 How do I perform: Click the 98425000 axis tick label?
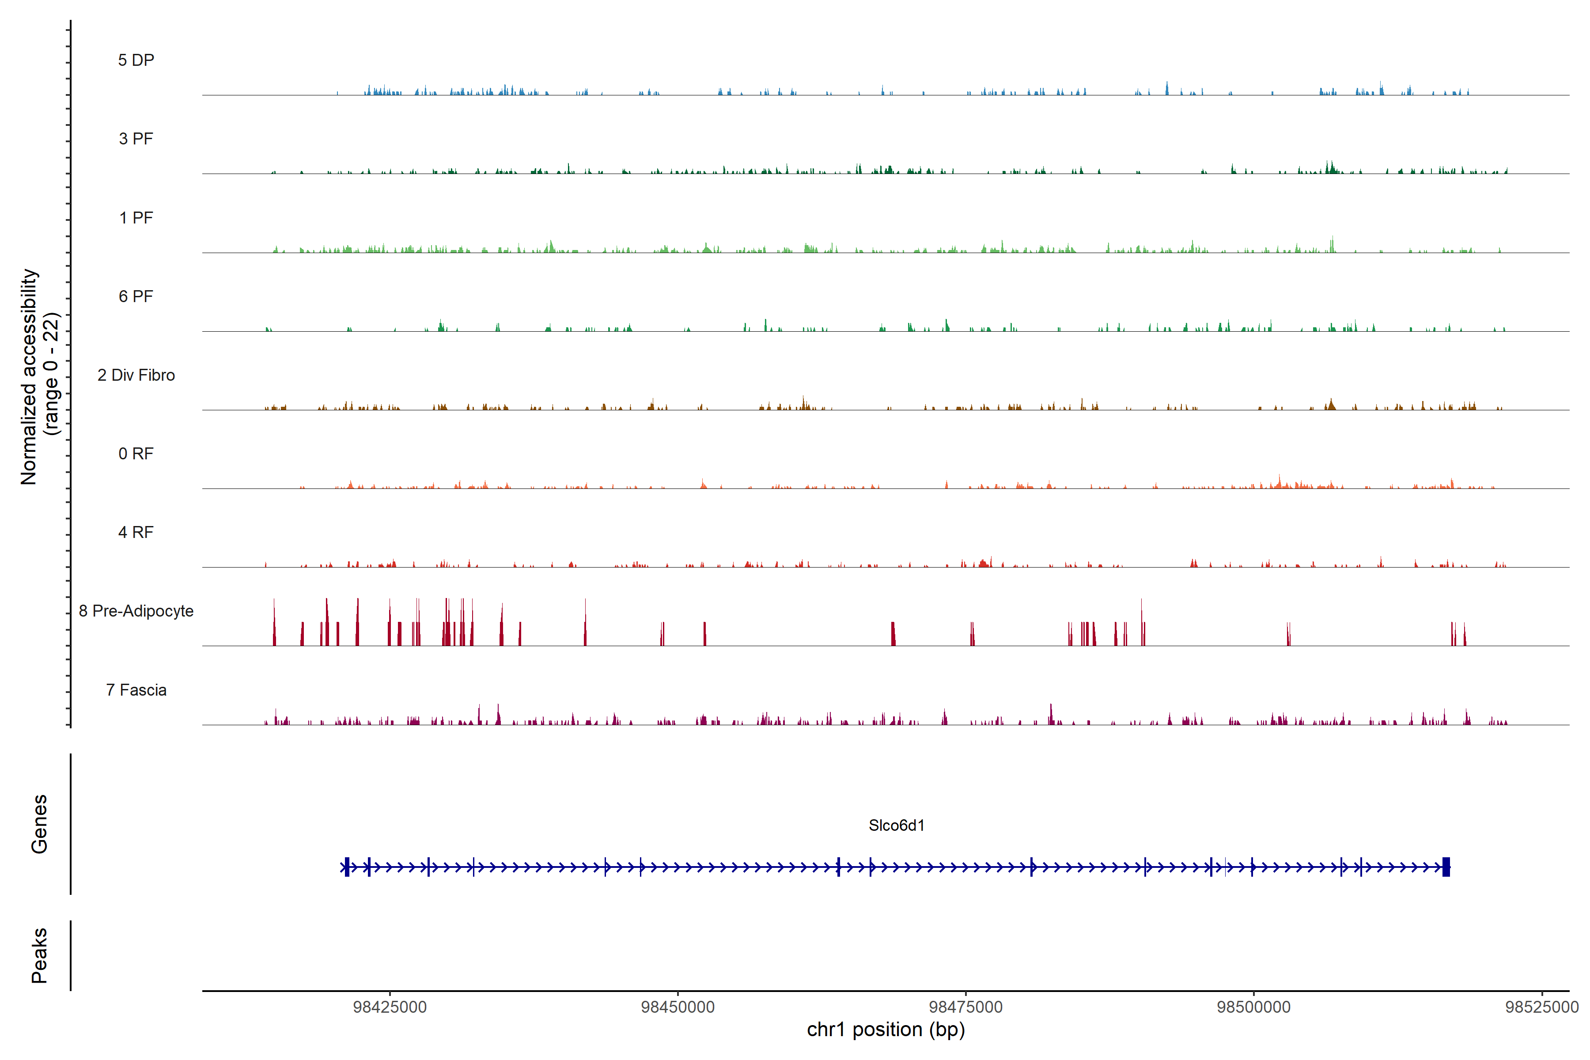click(x=390, y=1007)
